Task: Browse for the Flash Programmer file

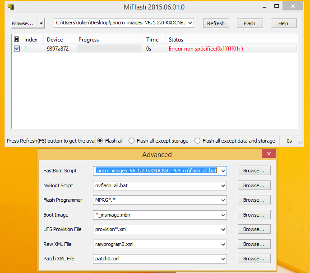Action: [x=254, y=200]
